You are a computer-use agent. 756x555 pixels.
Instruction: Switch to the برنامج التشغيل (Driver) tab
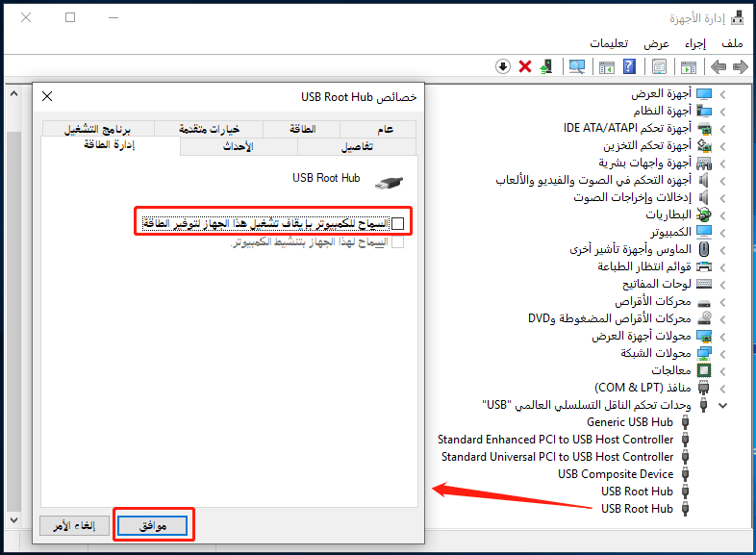click(96, 129)
